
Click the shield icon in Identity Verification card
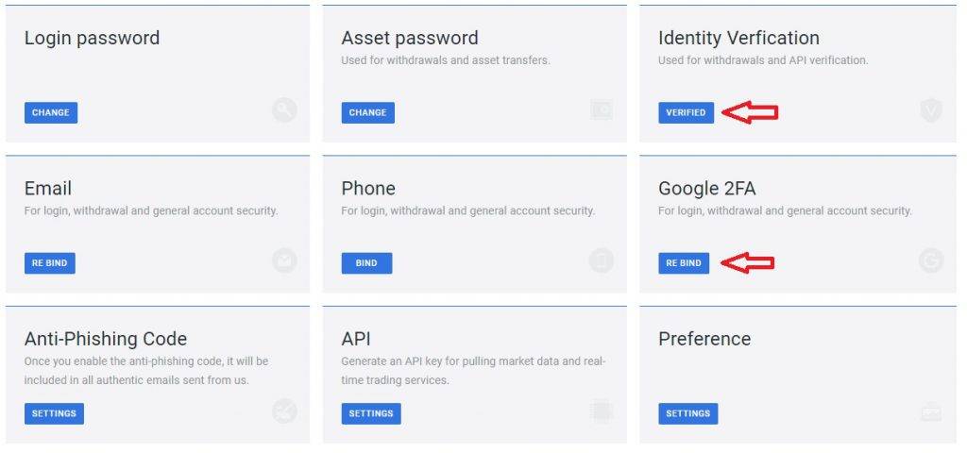(x=931, y=111)
